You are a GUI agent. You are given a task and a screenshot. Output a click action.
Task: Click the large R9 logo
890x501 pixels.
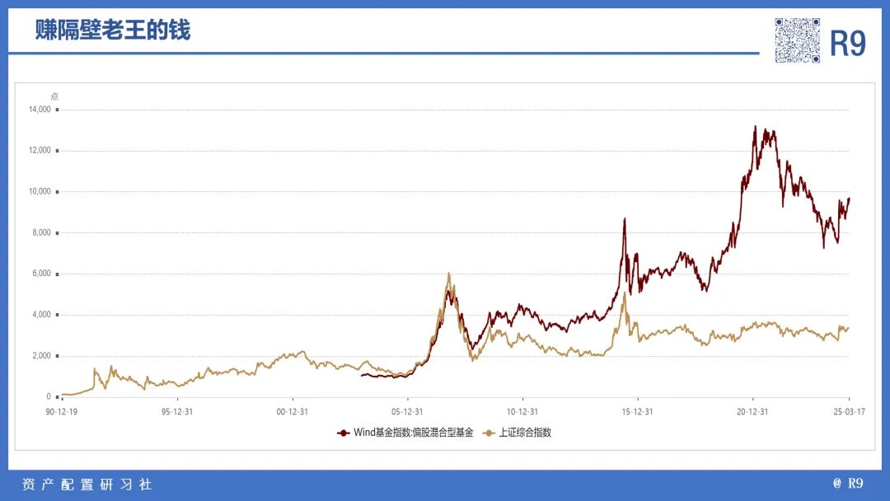point(847,44)
